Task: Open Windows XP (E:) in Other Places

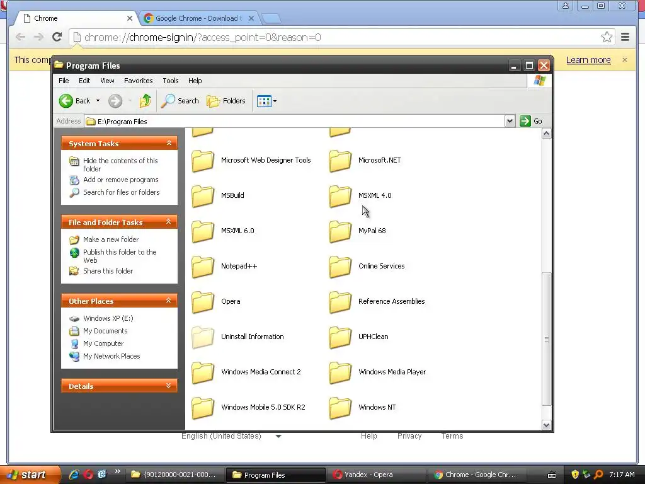Action: coord(108,318)
